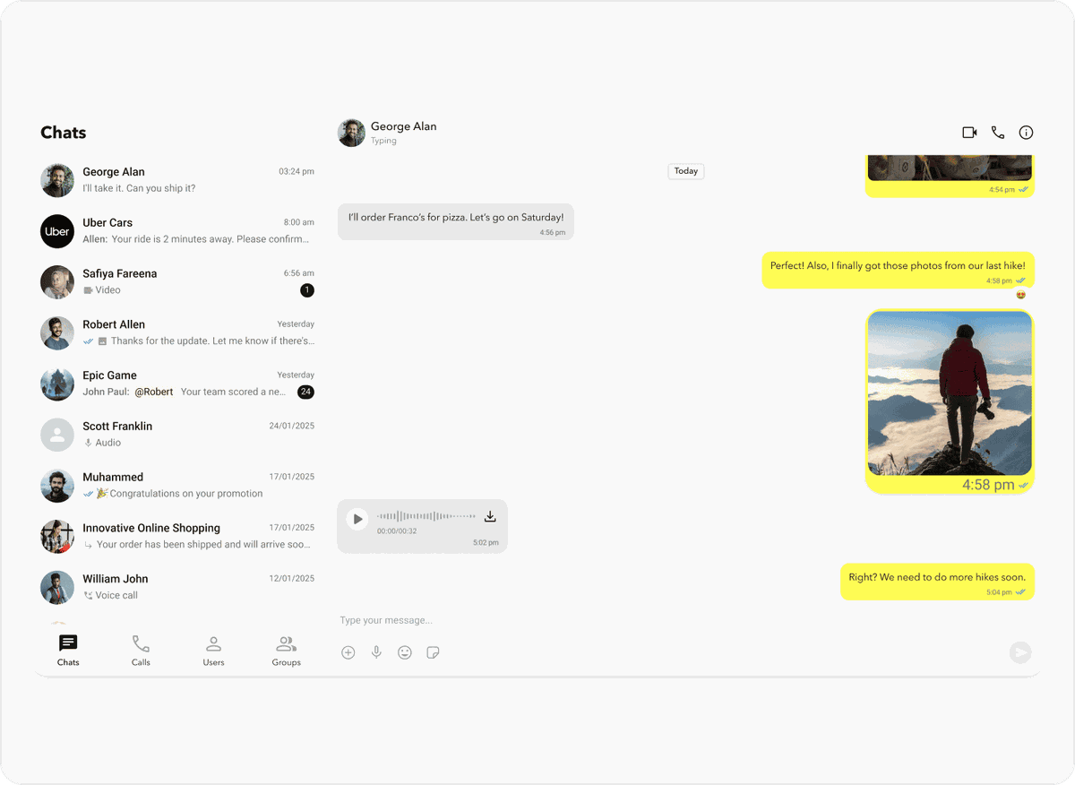Click the plus attachment icon
Image resolution: width=1075 pixels, height=785 pixels.
click(x=348, y=653)
